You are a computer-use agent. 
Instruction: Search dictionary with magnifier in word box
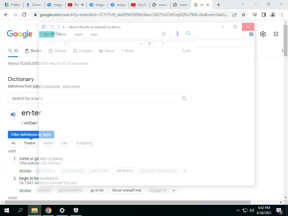tap(184, 99)
